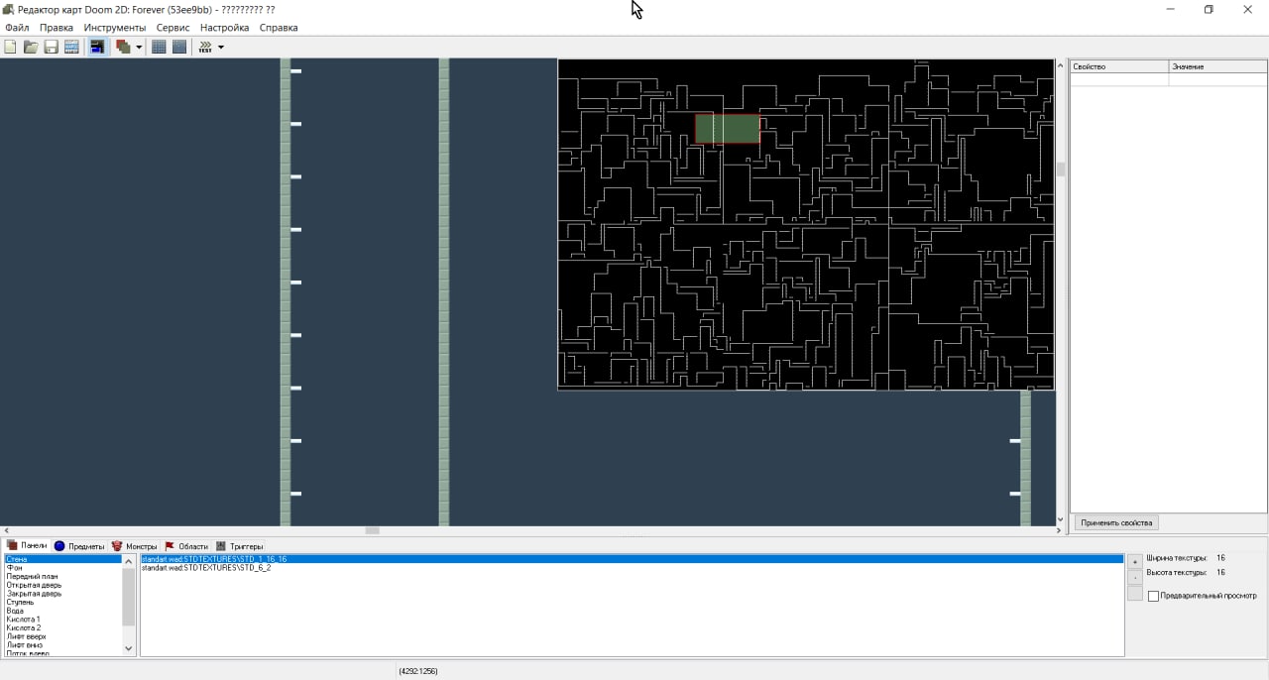Select Открытая дверь panel type

point(63,585)
